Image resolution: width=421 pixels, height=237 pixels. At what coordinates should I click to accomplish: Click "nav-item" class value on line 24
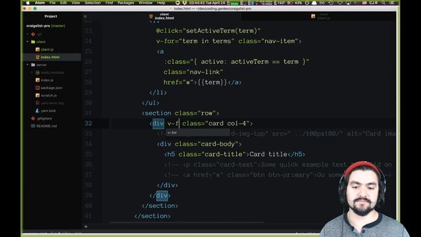click(280, 41)
